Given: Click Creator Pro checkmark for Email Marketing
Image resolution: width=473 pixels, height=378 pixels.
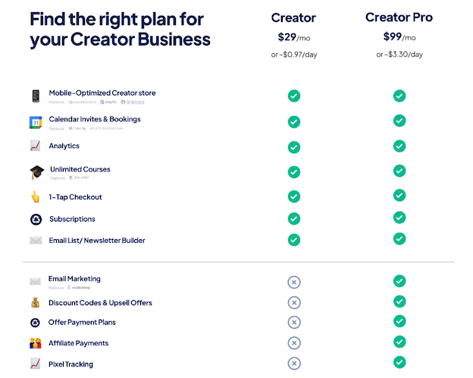Looking at the screenshot, I should click(x=399, y=282).
